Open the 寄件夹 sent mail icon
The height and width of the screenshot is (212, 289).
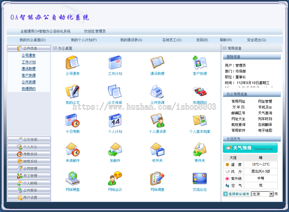coord(200,149)
